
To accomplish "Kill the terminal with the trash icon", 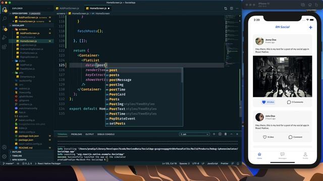I will [226, 134].
